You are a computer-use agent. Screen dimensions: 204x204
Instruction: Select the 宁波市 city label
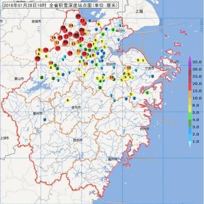[149, 68]
